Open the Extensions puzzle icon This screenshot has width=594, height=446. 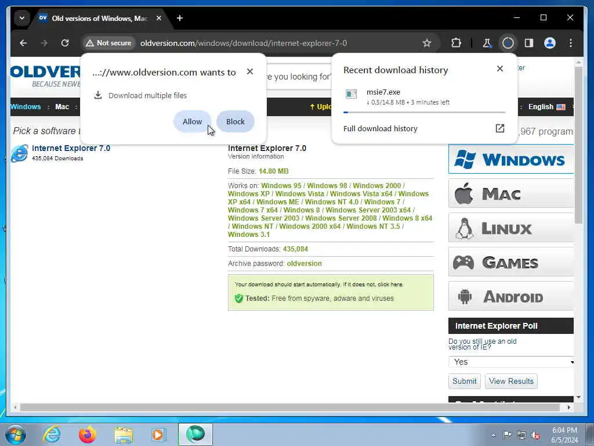click(x=456, y=43)
